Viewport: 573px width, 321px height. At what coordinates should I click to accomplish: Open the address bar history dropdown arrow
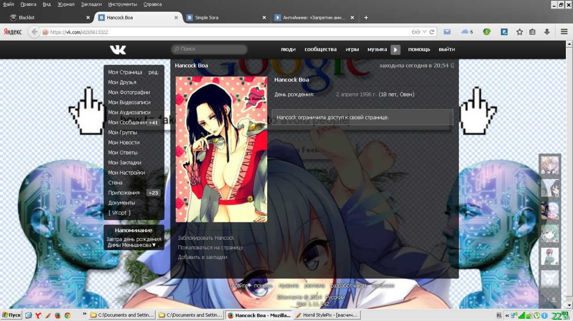click(424, 32)
